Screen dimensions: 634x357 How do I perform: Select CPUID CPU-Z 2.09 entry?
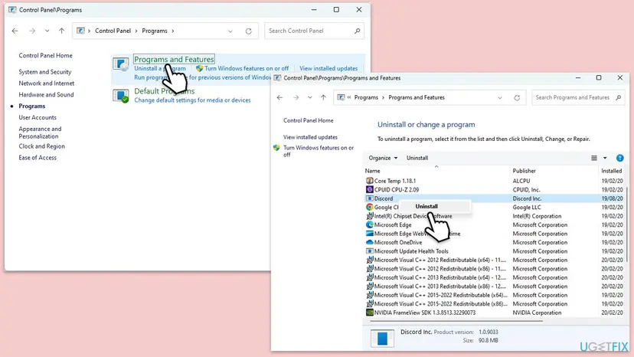click(x=397, y=189)
